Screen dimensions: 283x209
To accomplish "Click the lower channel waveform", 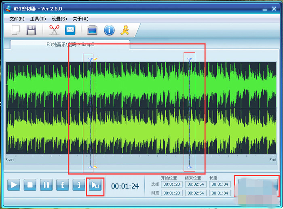I will pos(141,131).
